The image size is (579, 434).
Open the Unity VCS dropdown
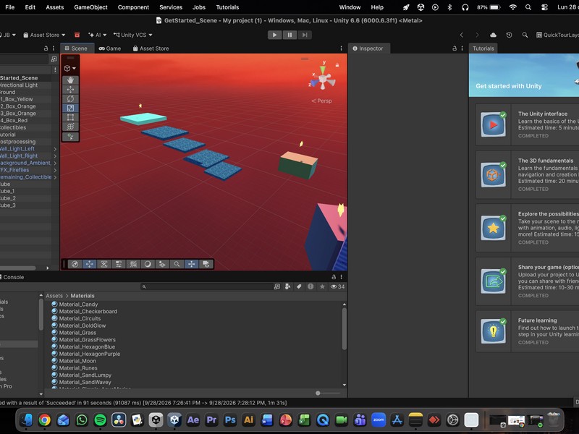tap(133, 35)
